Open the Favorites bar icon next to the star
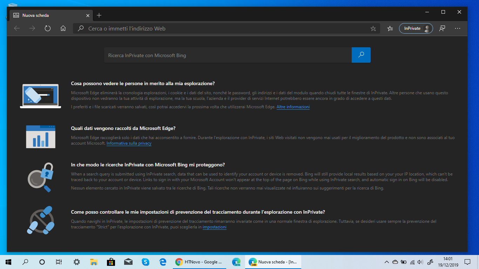479x269 pixels. [x=390, y=28]
